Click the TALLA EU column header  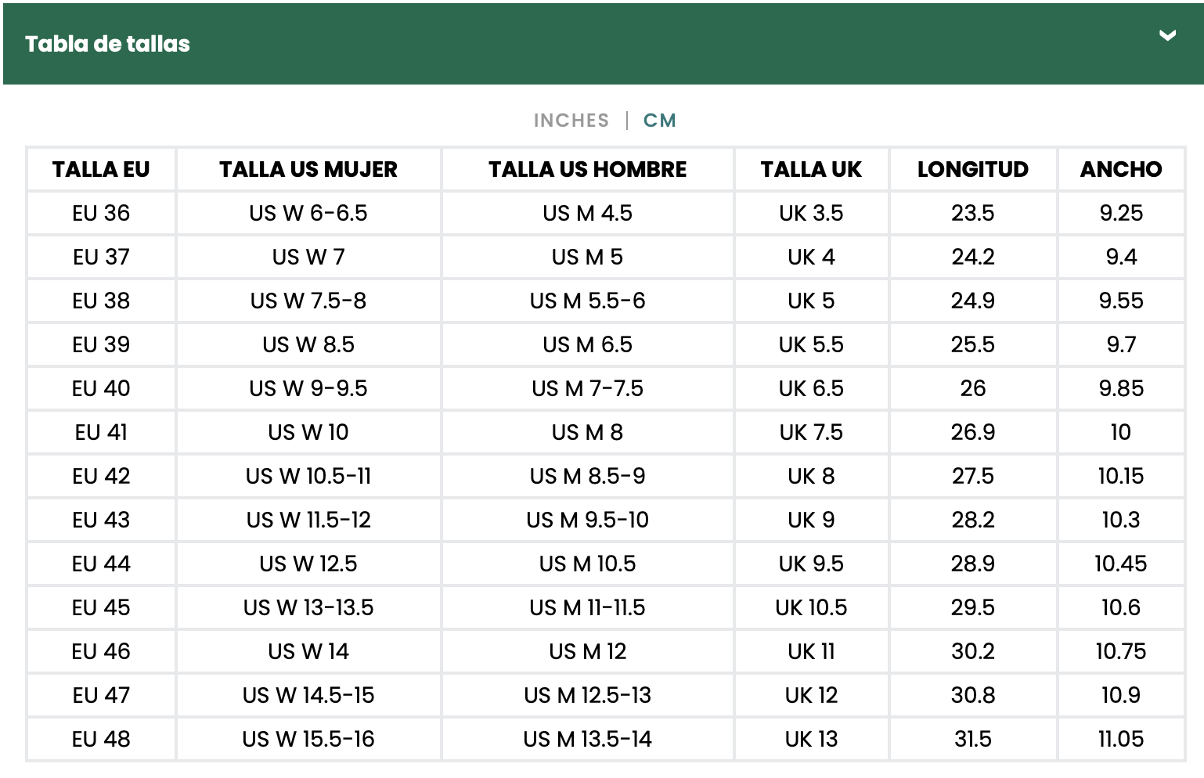click(x=101, y=169)
